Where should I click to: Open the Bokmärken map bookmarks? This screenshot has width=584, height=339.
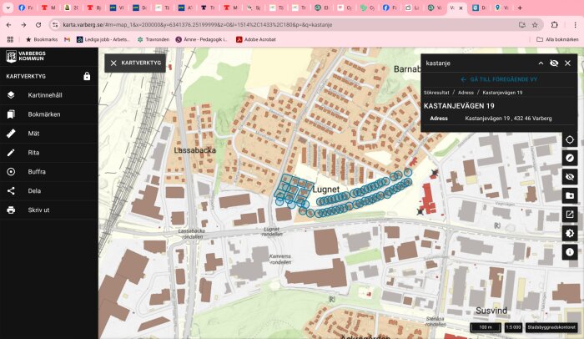pos(48,114)
